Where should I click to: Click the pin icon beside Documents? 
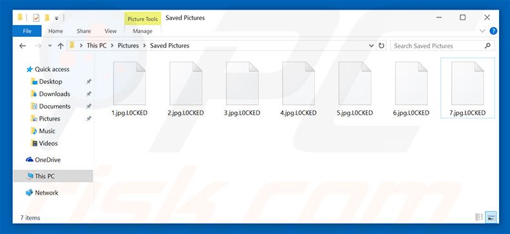88,106
